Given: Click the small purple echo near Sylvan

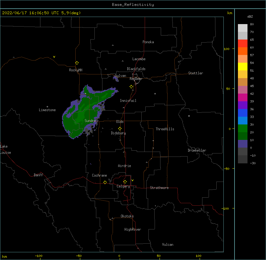Looking at the screenshot, I should [x=116, y=78].
